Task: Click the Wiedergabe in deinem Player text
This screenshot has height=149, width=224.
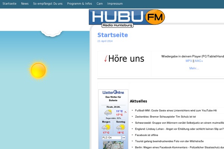Action: [x=193, y=56]
